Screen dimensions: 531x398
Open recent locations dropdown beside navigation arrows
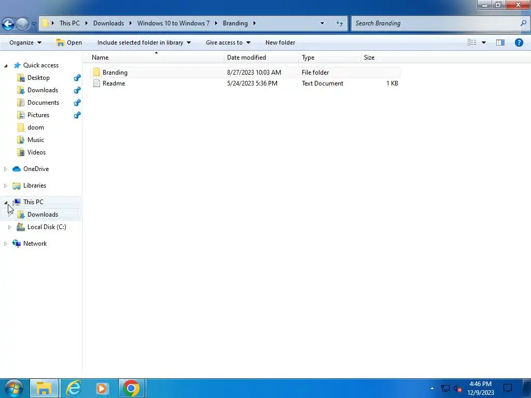34,24
